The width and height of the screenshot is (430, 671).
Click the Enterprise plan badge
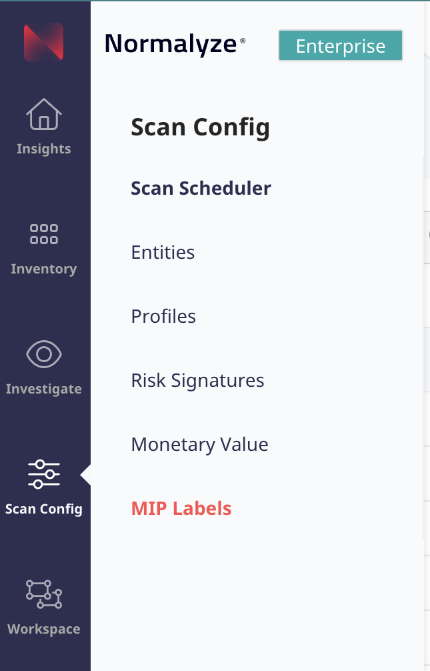point(341,46)
